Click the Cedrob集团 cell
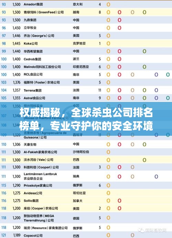 pyautogui.click(x=32, y=59)
